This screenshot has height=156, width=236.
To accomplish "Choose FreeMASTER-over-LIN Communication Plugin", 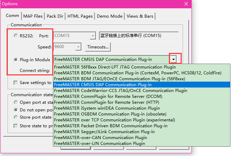I will (x=142, y=143).
